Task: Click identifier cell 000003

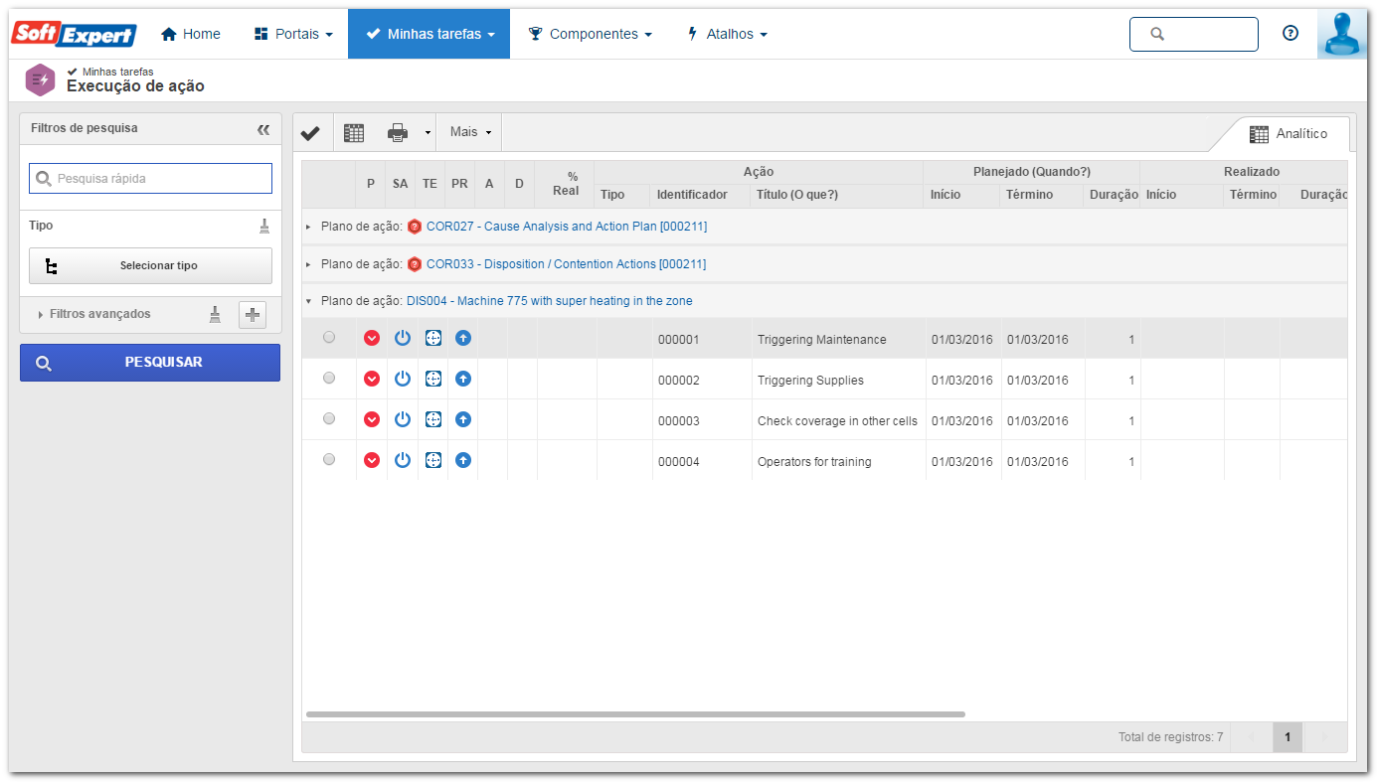Action: [679, 421]
